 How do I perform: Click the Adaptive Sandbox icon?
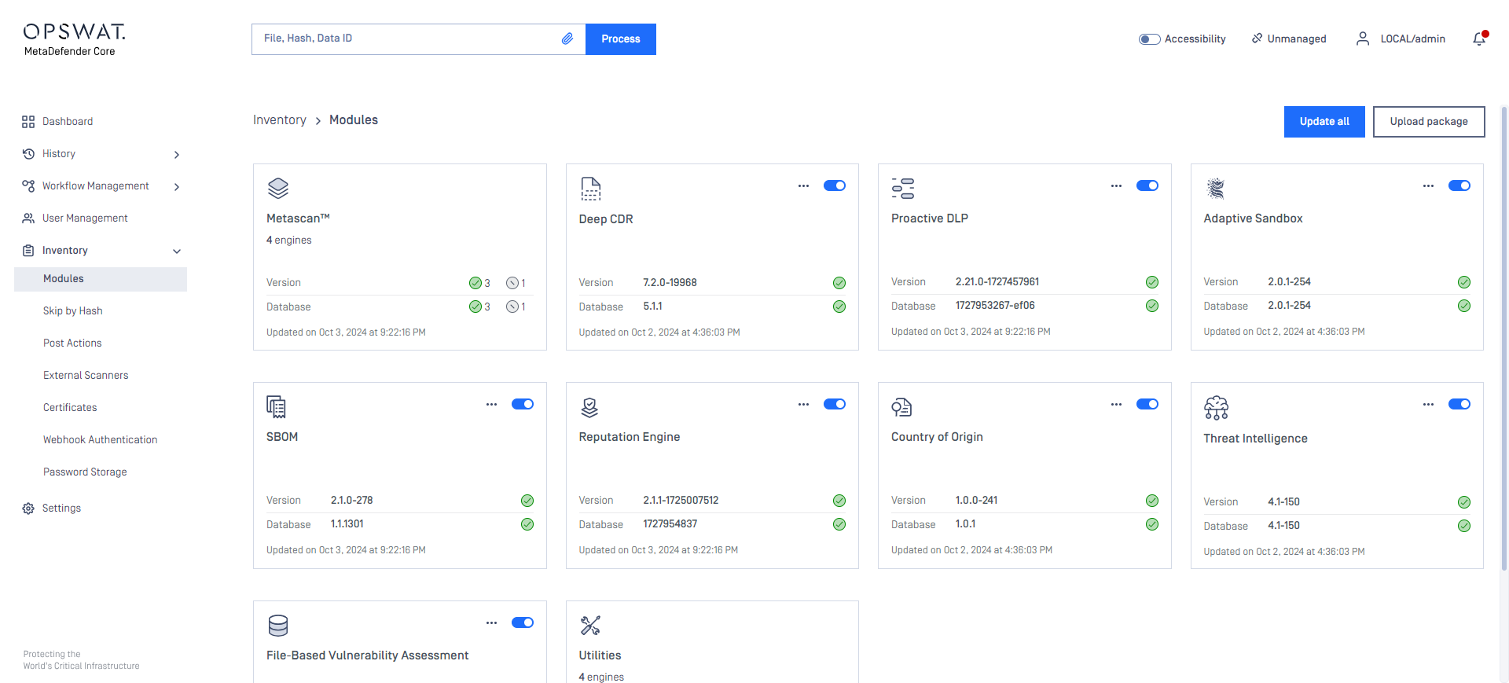[1216, 189]
